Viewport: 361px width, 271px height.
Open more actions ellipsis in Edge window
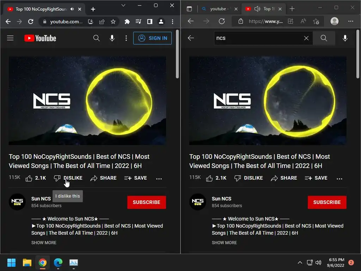click(339, 178)
